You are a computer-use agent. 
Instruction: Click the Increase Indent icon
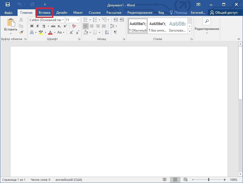[122, 20]
